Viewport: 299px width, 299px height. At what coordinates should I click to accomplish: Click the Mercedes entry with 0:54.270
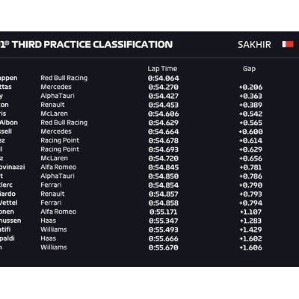(56, 87)
